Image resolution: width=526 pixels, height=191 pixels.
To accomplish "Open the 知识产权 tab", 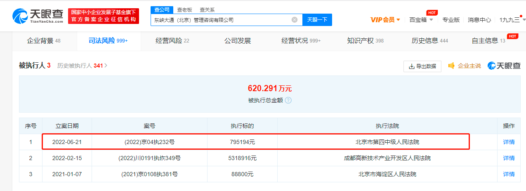I will (366, 41).
